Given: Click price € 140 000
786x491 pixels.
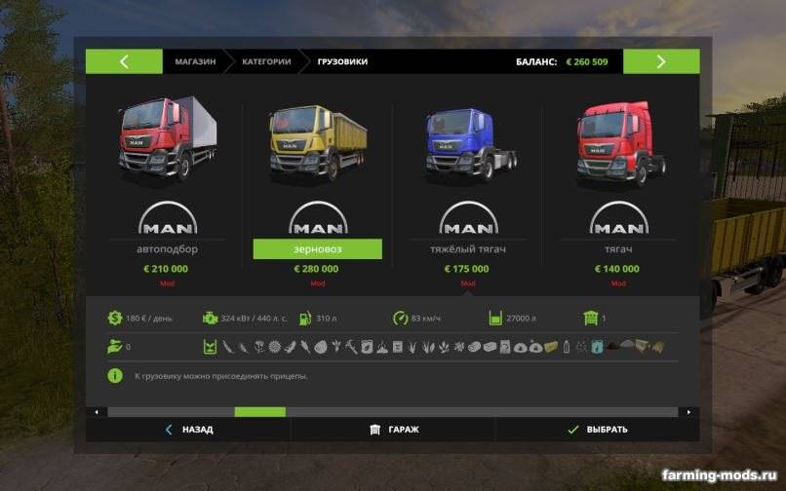Looking at the screenshot, I should [x=617, y=269].
